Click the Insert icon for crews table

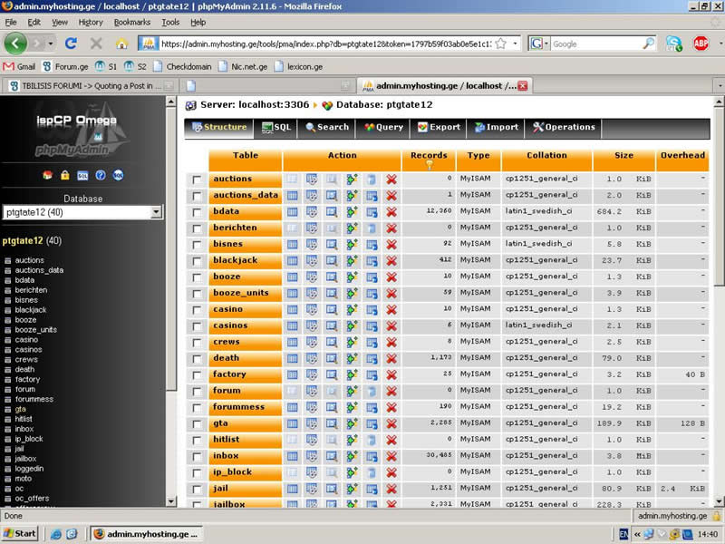tap(352, 343)
